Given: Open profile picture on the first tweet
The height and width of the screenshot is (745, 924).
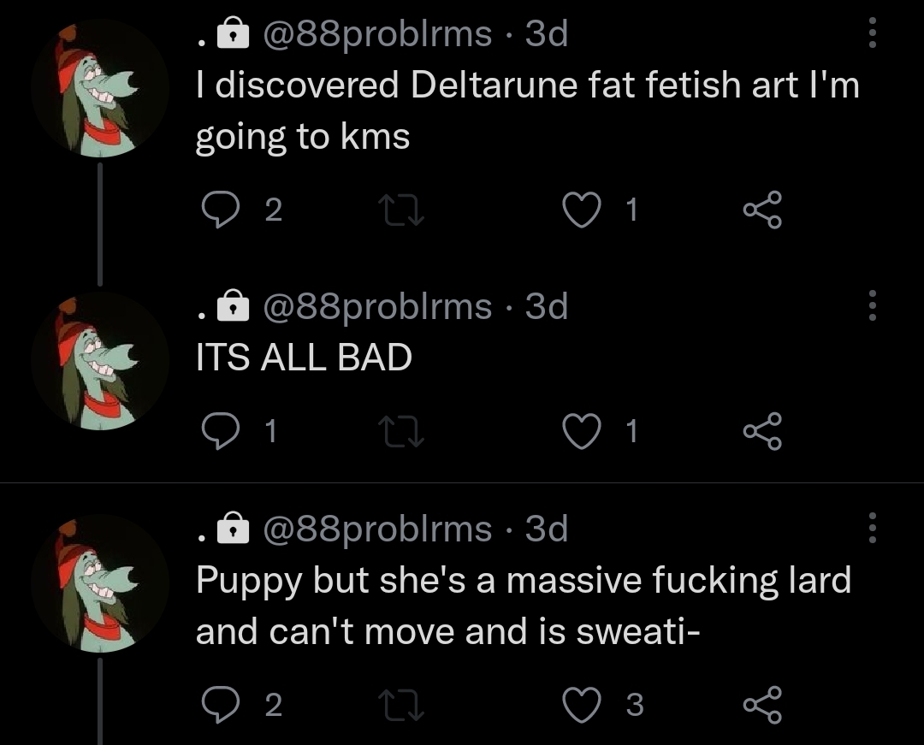Looking at the screenshot, I should [x=100, y=88].
